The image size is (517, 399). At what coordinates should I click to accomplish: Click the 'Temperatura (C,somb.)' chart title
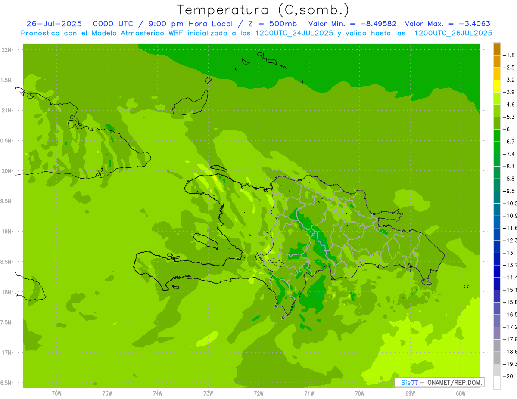[x=263, y=10]
